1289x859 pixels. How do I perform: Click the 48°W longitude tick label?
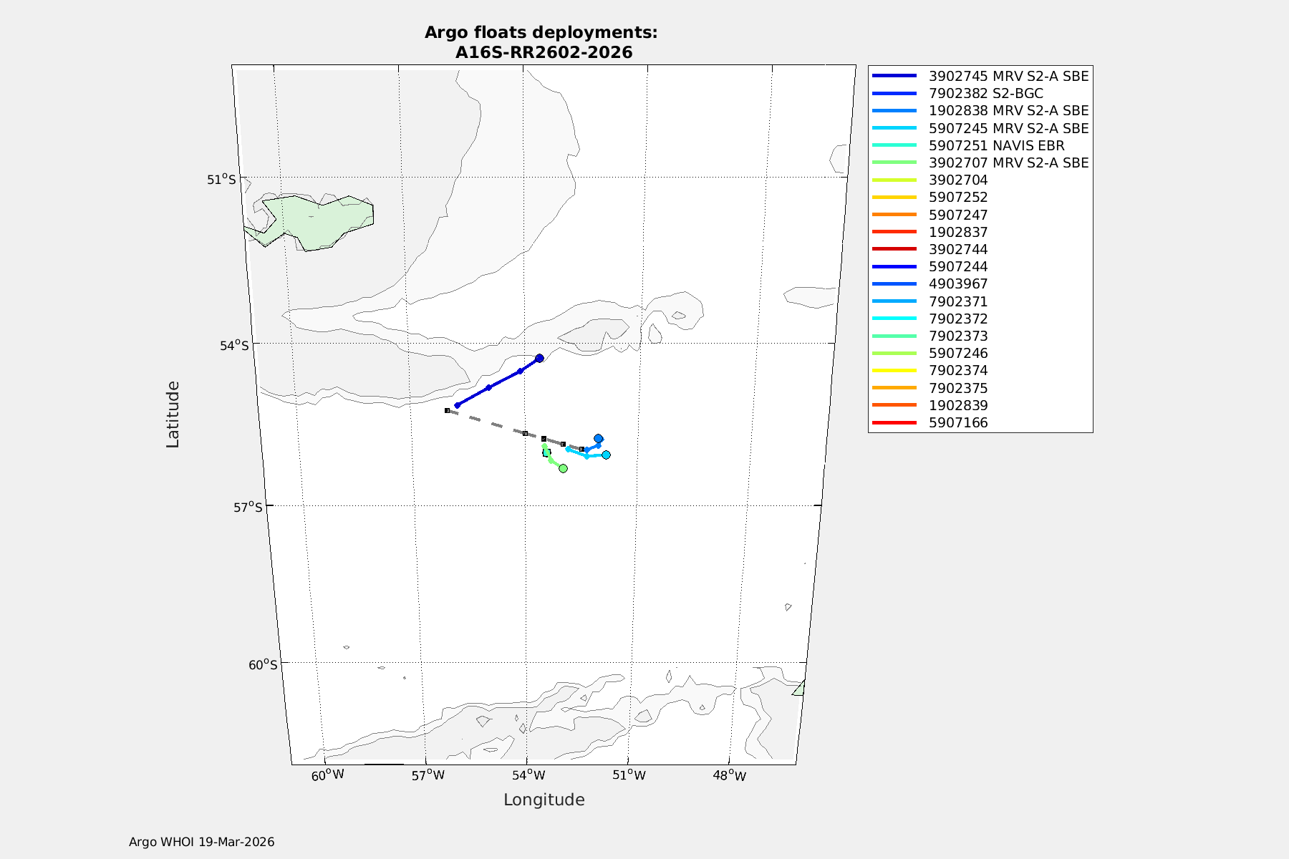(x=730, y=775)
